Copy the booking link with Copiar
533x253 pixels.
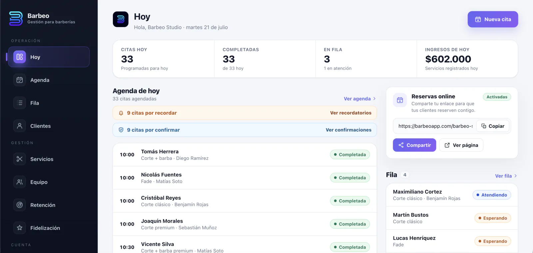(493, 126)
